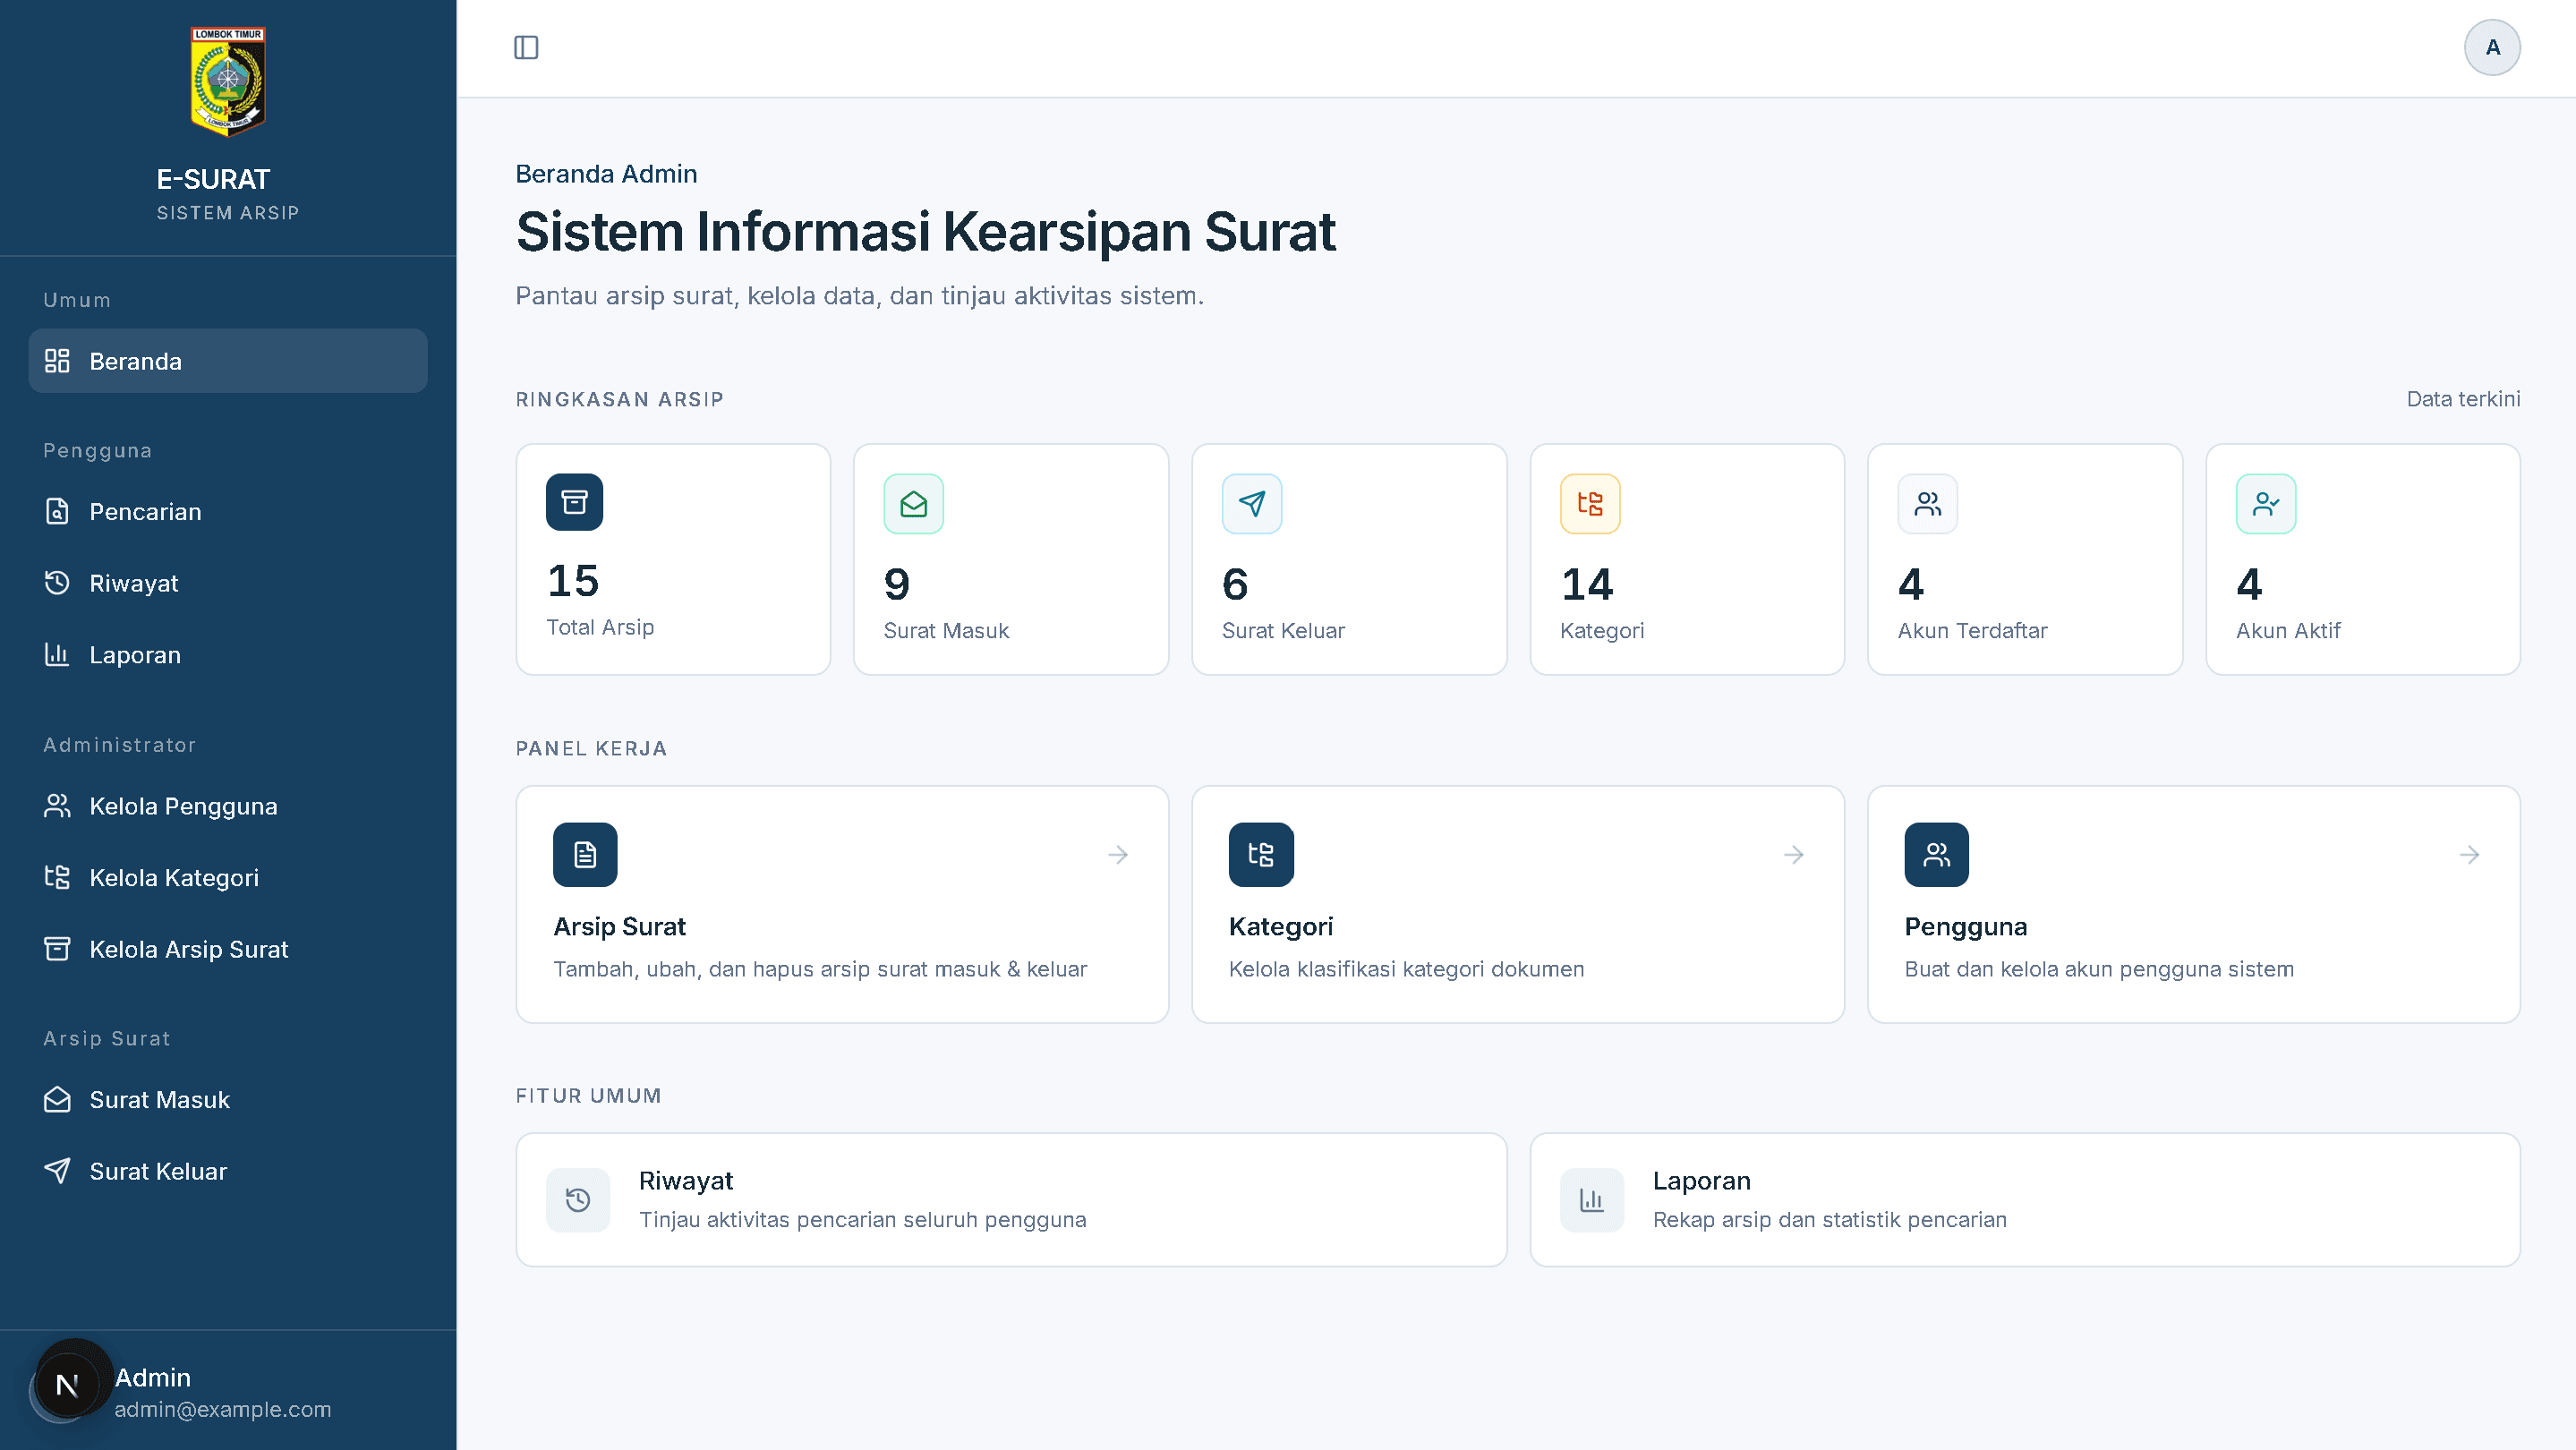
Task: Click the arrow on Arsip Surat card
Action: pos(1118,855)
